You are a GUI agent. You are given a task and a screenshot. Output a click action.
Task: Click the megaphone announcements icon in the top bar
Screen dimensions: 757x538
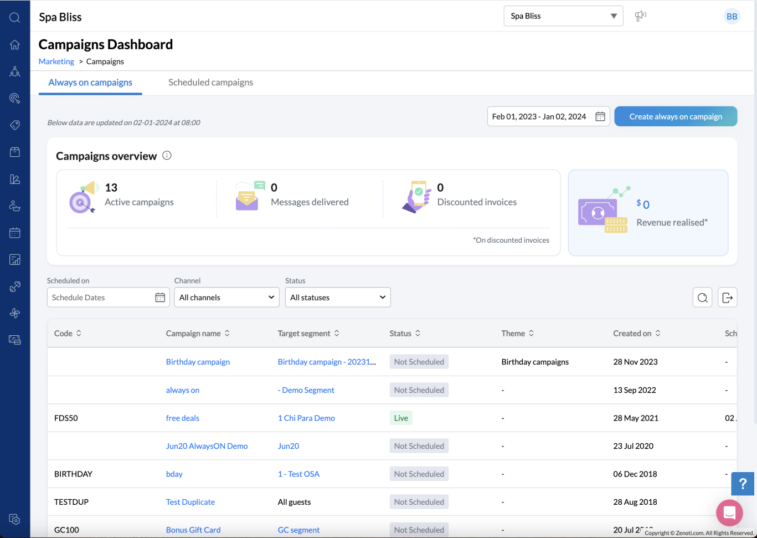click(x=640, y=16)
